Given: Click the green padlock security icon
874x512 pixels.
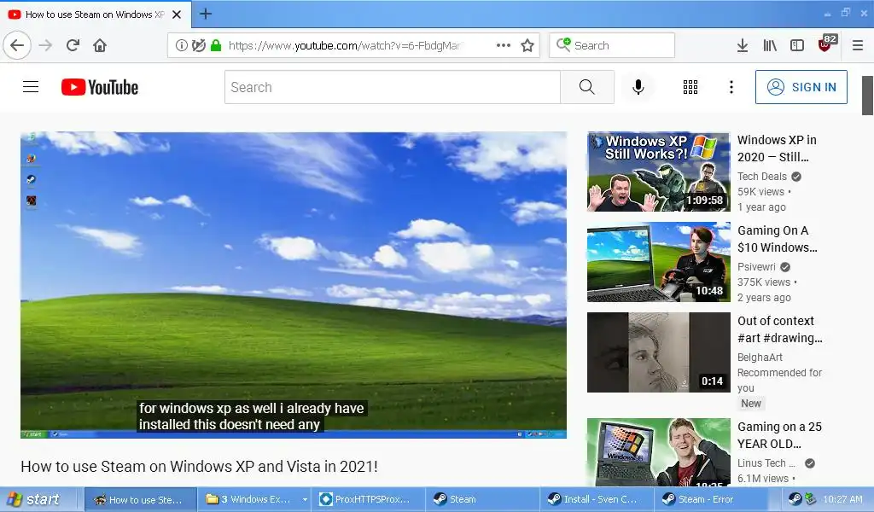Looking at the screenshot, I should coord(216,45).
